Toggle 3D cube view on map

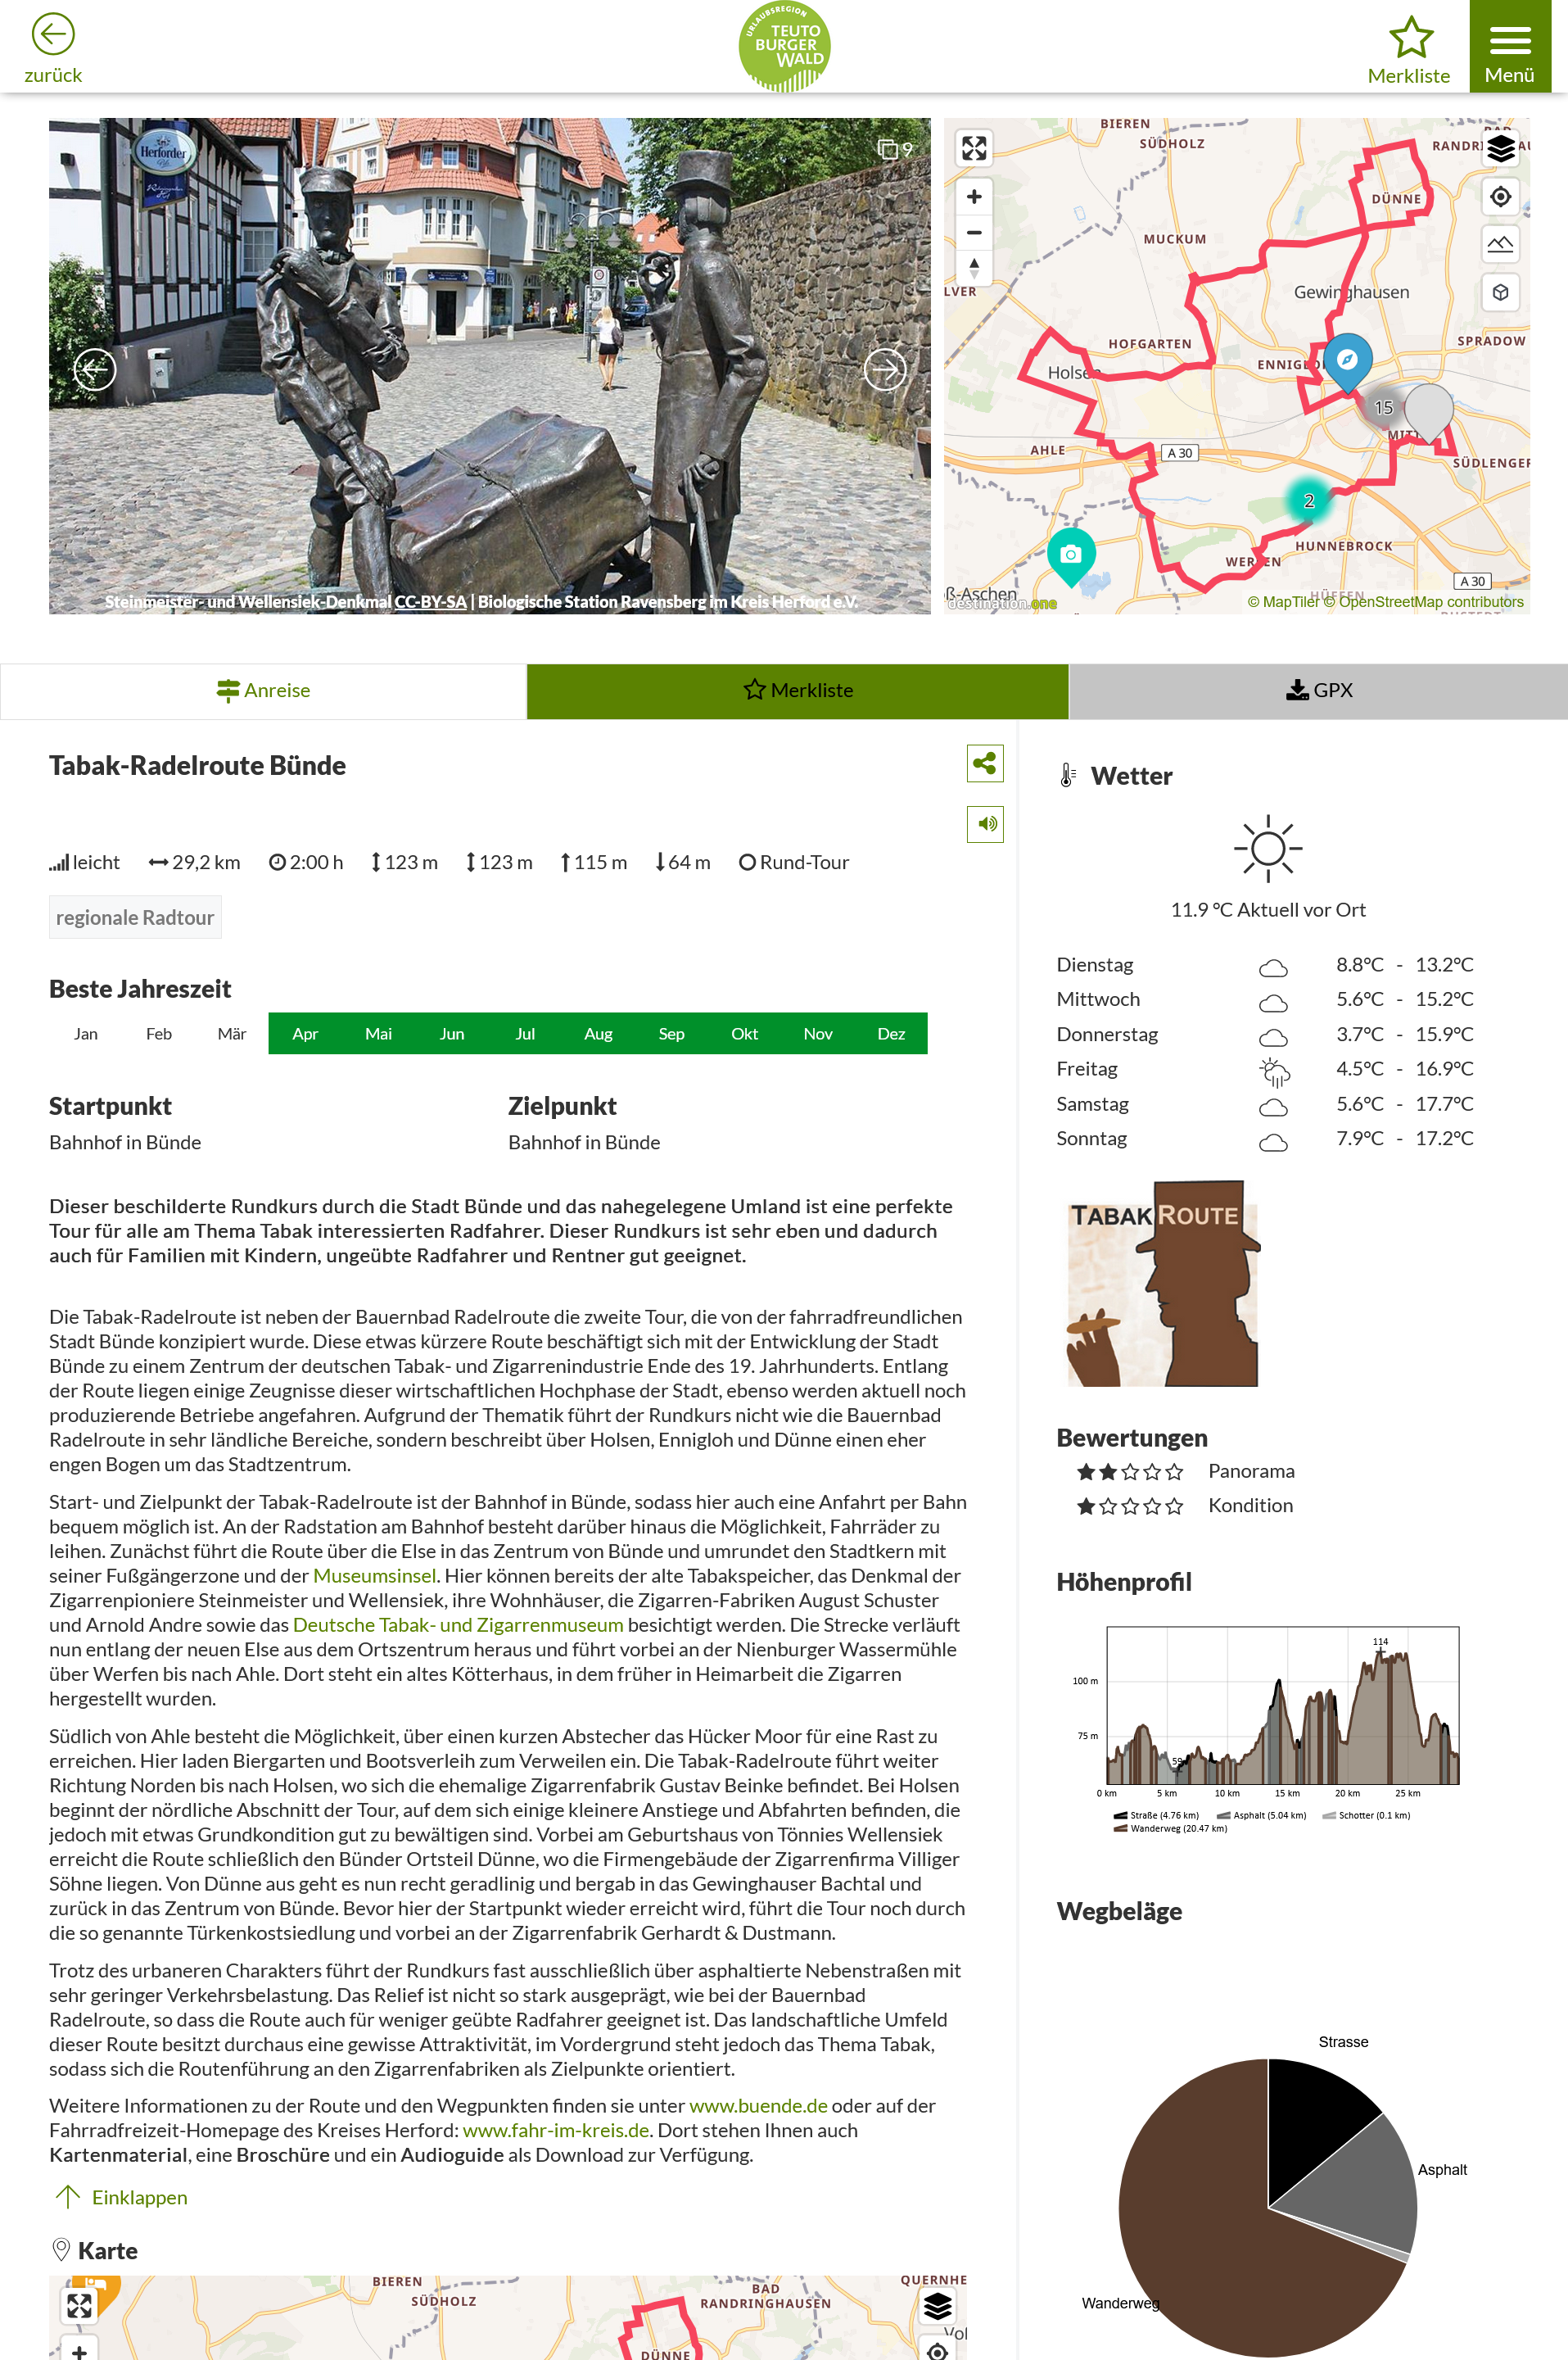click(1500, 292)
